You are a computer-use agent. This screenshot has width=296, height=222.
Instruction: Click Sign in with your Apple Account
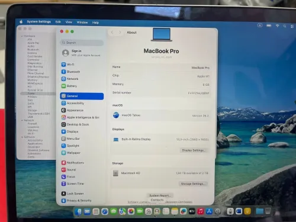pyautogui.click(x=82, y=53)
